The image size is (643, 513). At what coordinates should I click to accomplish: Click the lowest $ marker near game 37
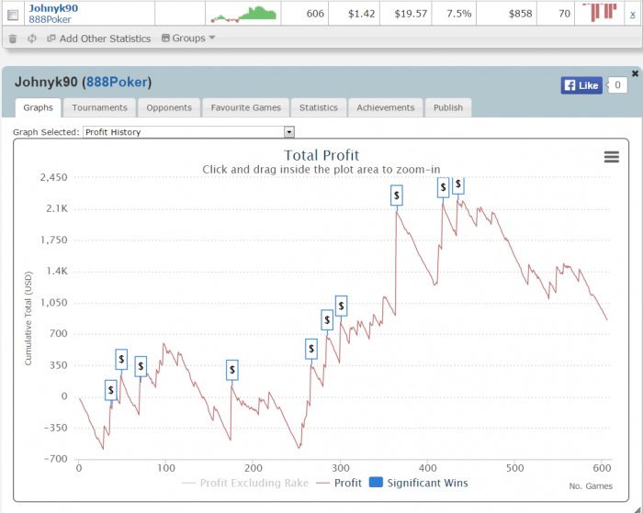111,390
